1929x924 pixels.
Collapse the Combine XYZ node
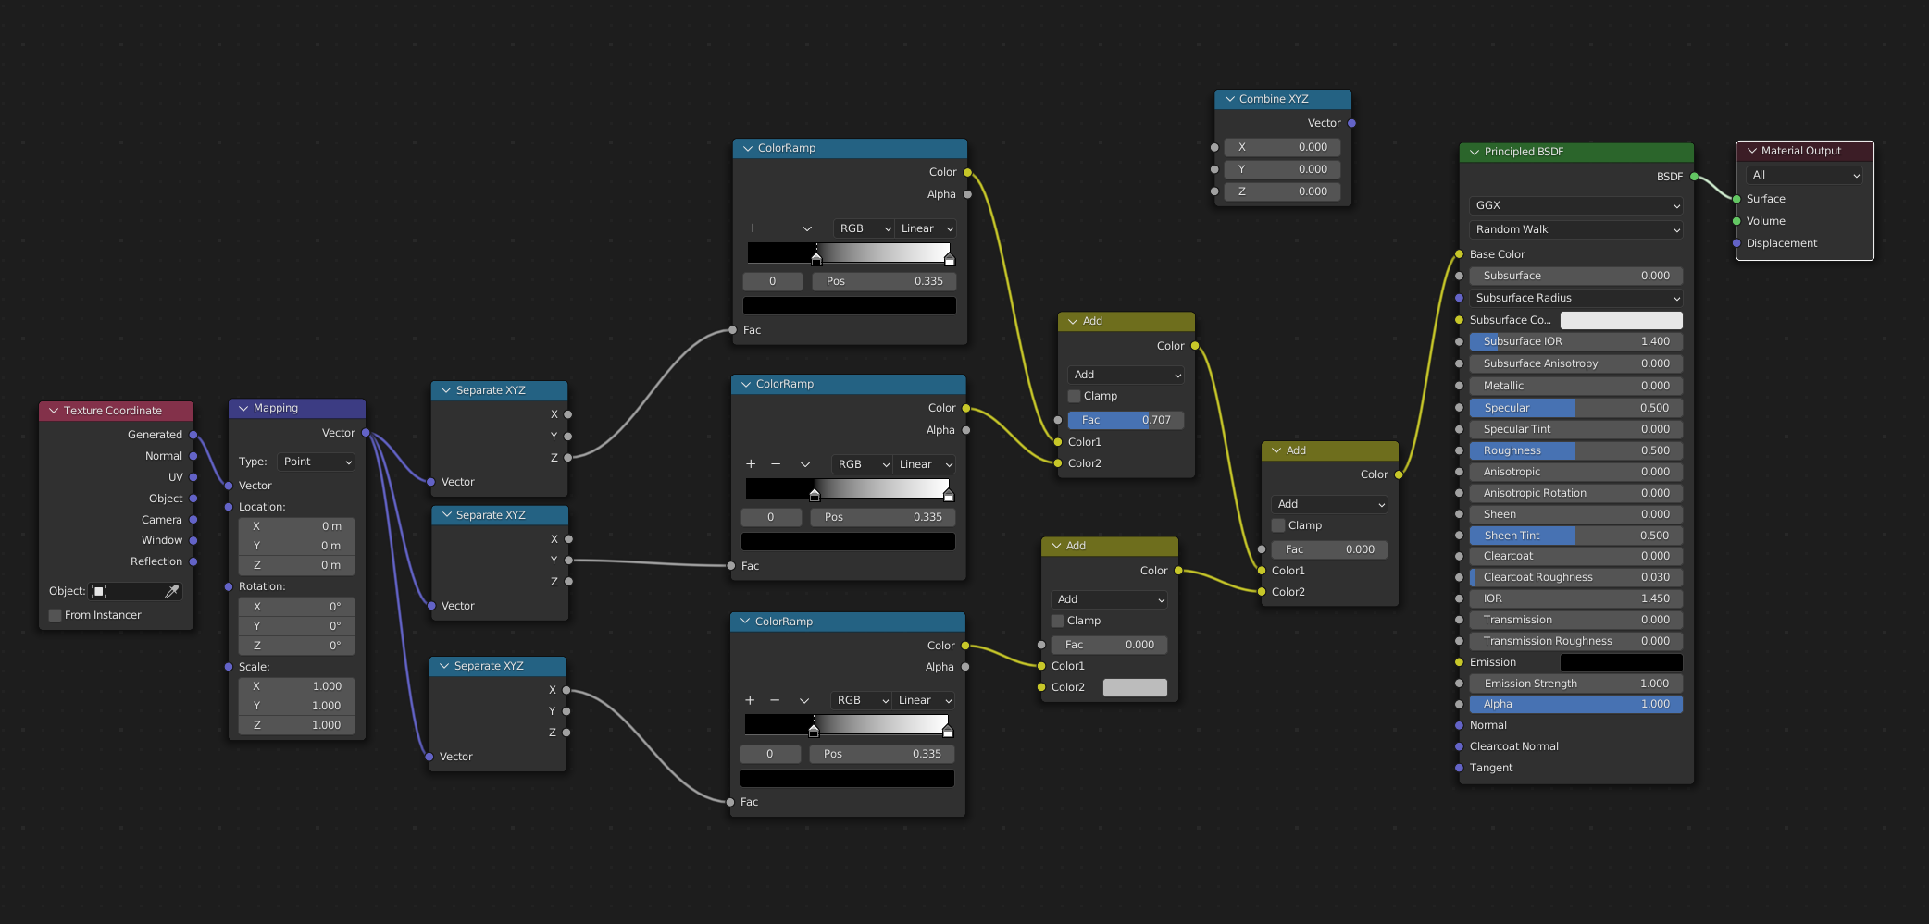(1229, 99)
